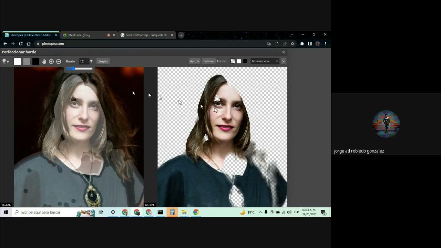
Task: Set Fondo to white
Action: pyautogui.click(x=239, y=61)
